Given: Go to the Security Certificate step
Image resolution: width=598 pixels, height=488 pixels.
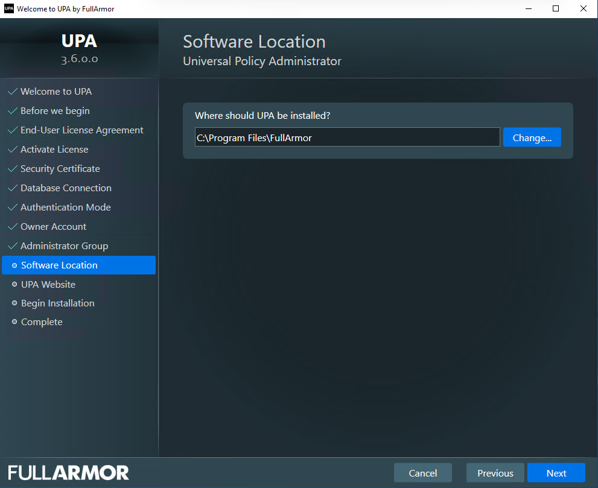Looking at the screenshot, I should [x=60, y=169].
